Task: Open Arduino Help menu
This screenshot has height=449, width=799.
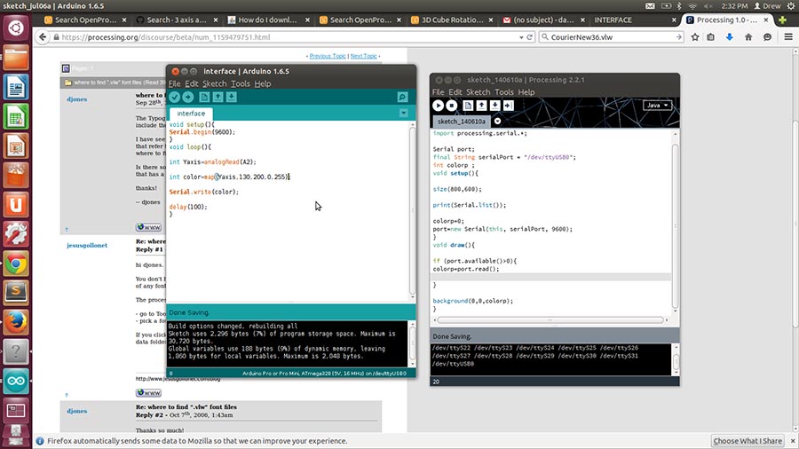Action: click(x=263, y=83)
